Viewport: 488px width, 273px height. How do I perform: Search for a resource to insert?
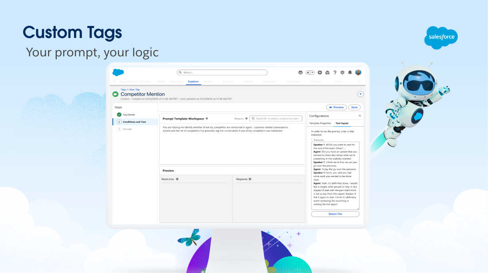[x=276, y=118]
